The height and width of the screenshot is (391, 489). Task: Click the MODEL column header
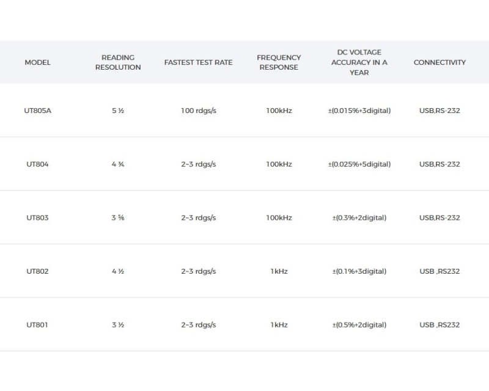click(x=37, y=62)
